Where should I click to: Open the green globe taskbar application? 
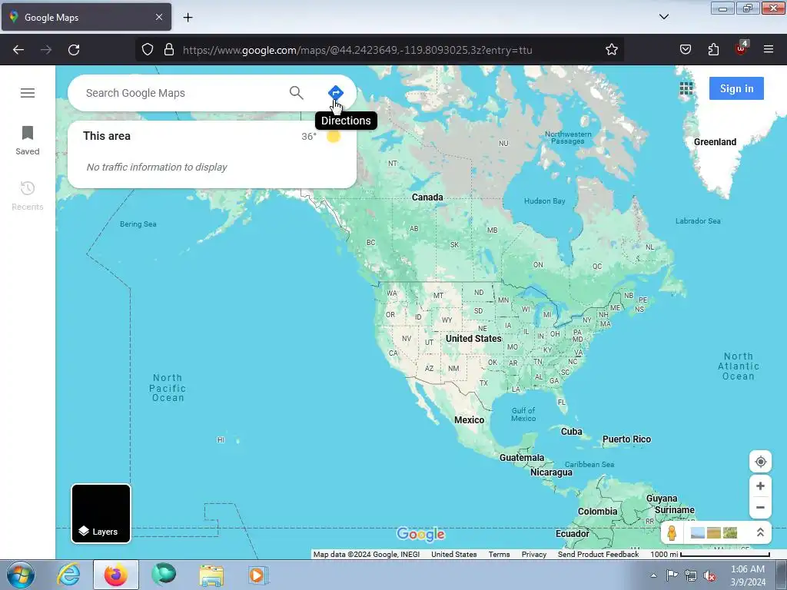tap(164, 575)
